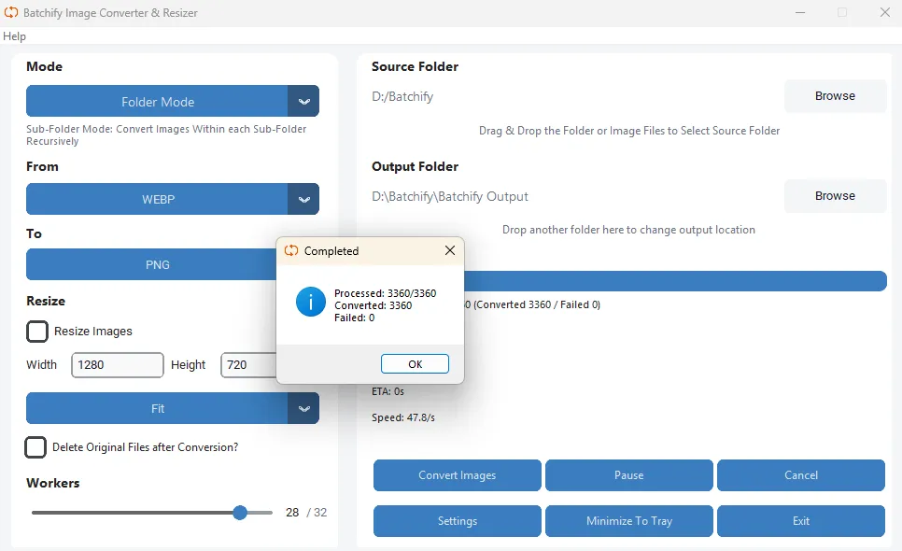Open the Fit dropdown chevron icon
Screen dimensions: 902x551
304,408
